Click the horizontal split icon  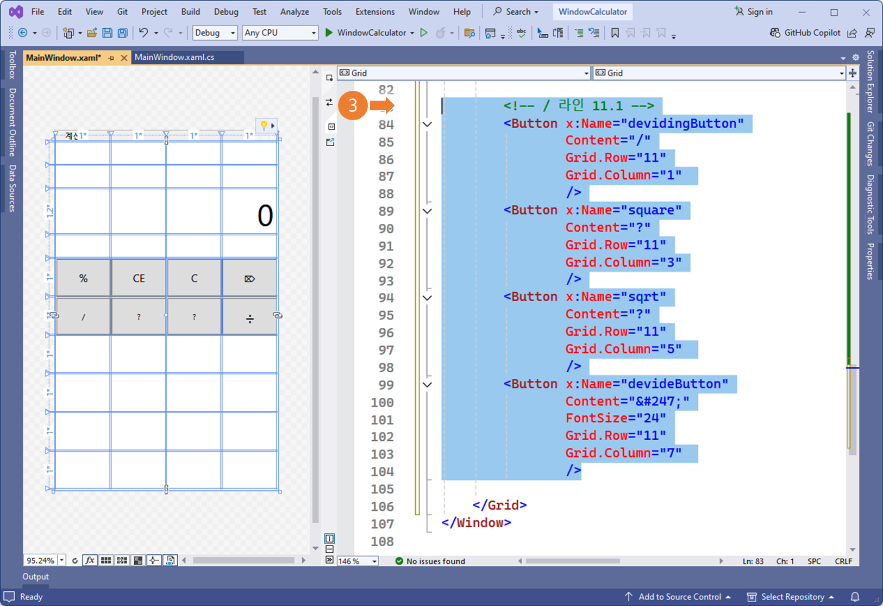point(329,549)
